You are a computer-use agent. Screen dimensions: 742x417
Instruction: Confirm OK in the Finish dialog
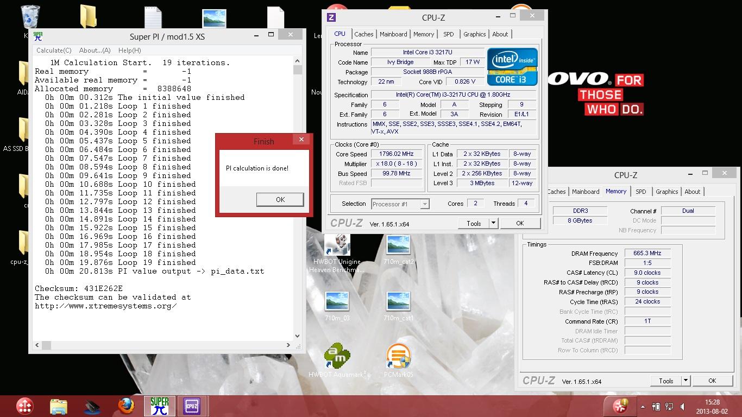point(280,199)
